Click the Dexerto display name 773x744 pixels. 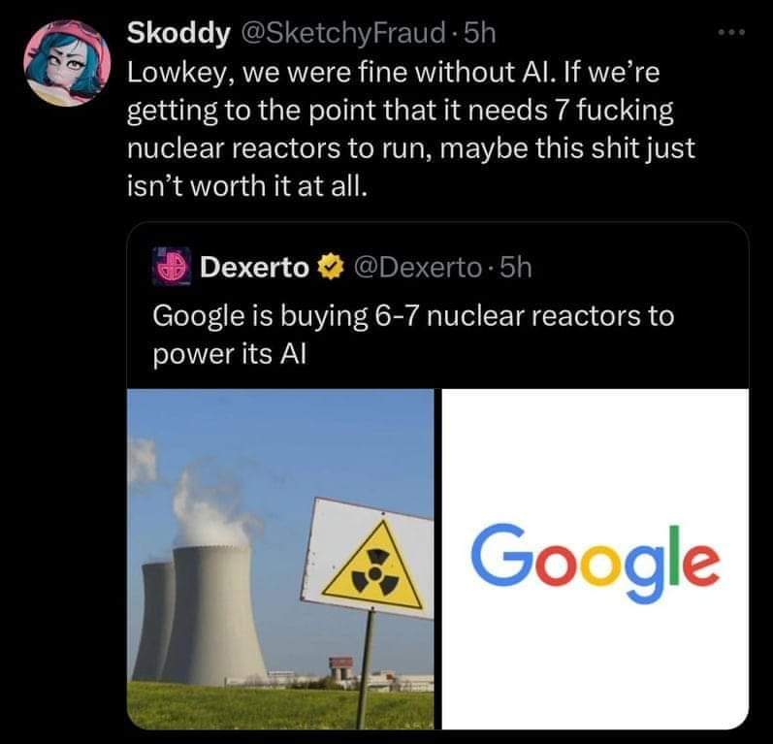point(254,267)
